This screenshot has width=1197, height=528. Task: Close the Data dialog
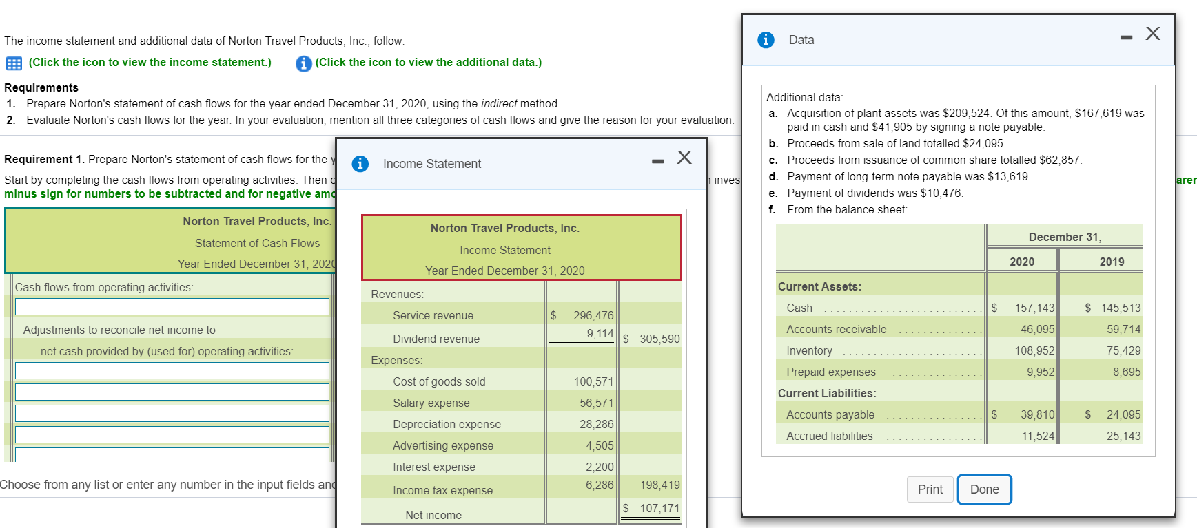point(1153,33)
